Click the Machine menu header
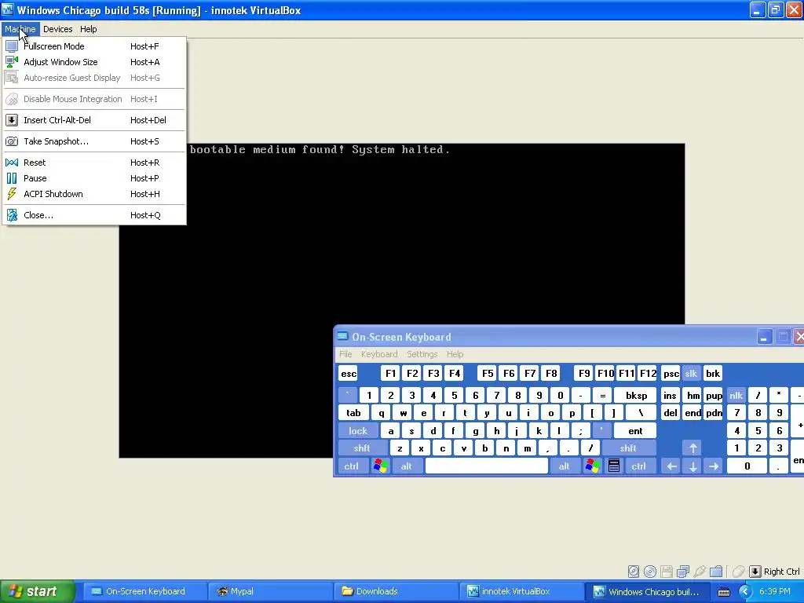The image size is (804, 603). [20, 29]
